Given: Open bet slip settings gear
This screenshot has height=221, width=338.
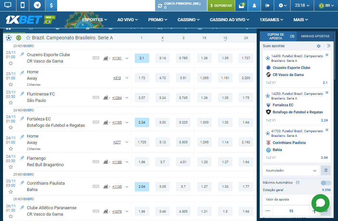Looking at the screenshot, I should [319, 46].
